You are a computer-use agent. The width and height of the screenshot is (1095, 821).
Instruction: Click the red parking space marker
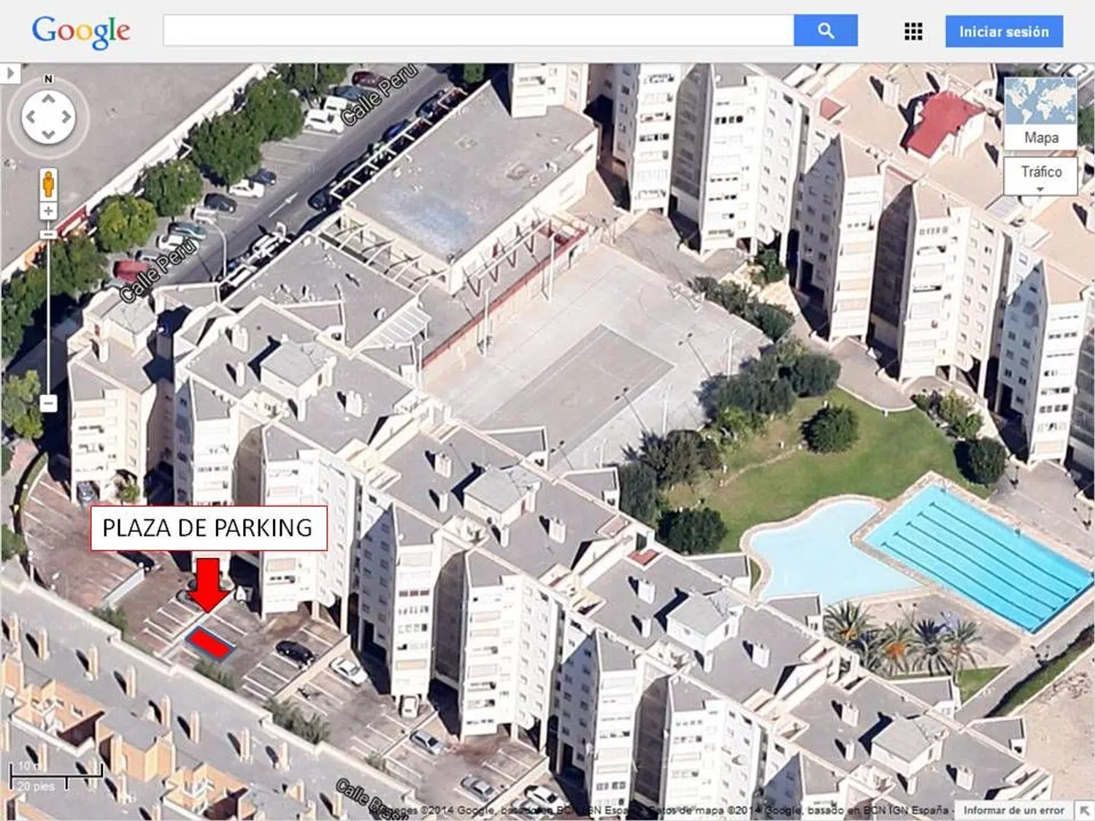(x=210, y=644)
